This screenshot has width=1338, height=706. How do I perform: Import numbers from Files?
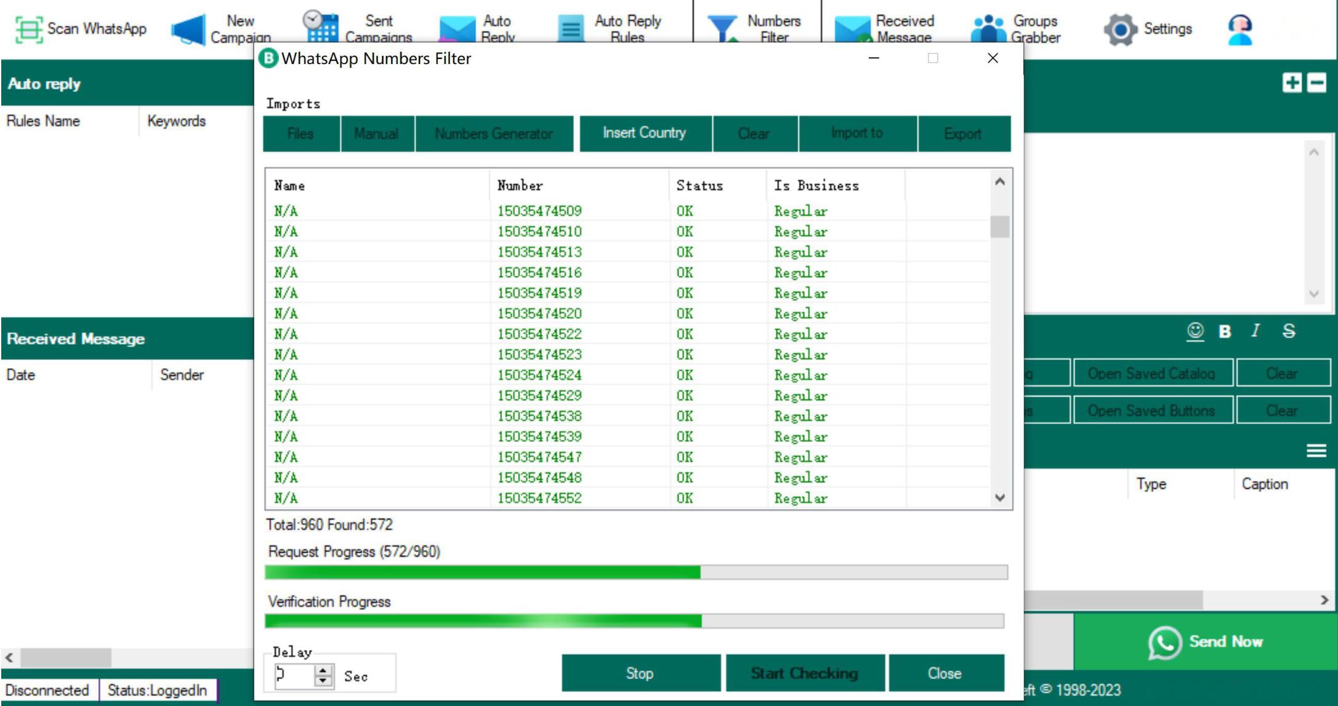tap(301, 134)
